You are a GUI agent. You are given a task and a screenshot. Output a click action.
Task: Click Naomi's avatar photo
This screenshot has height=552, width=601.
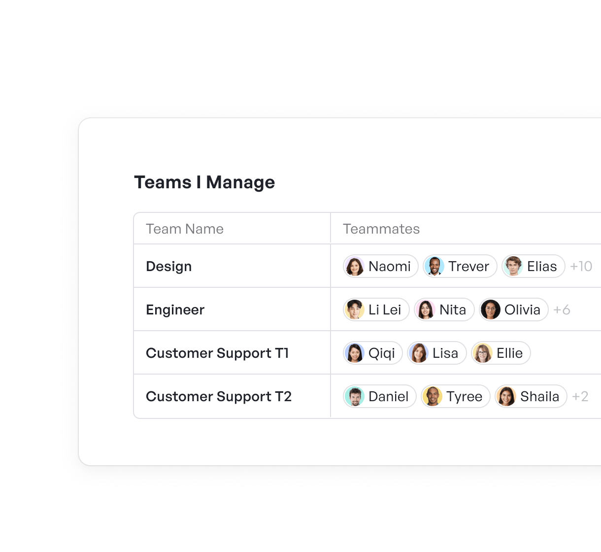tap(355, 267)
